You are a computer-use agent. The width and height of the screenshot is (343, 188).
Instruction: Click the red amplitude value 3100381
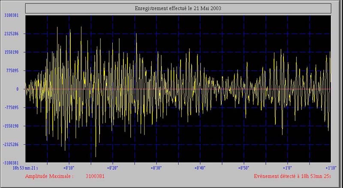pyautogui.click(x=95, y=176)
